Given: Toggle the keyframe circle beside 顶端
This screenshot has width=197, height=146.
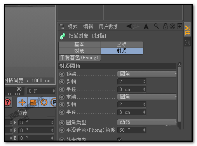Looking at the screenshot, I should (x=62, y=74).
